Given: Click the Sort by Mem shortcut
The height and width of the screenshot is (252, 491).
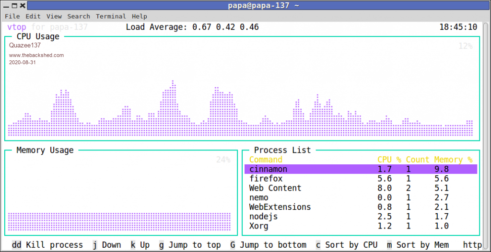Looking at the screenshot, I should [x=417, y=245].
